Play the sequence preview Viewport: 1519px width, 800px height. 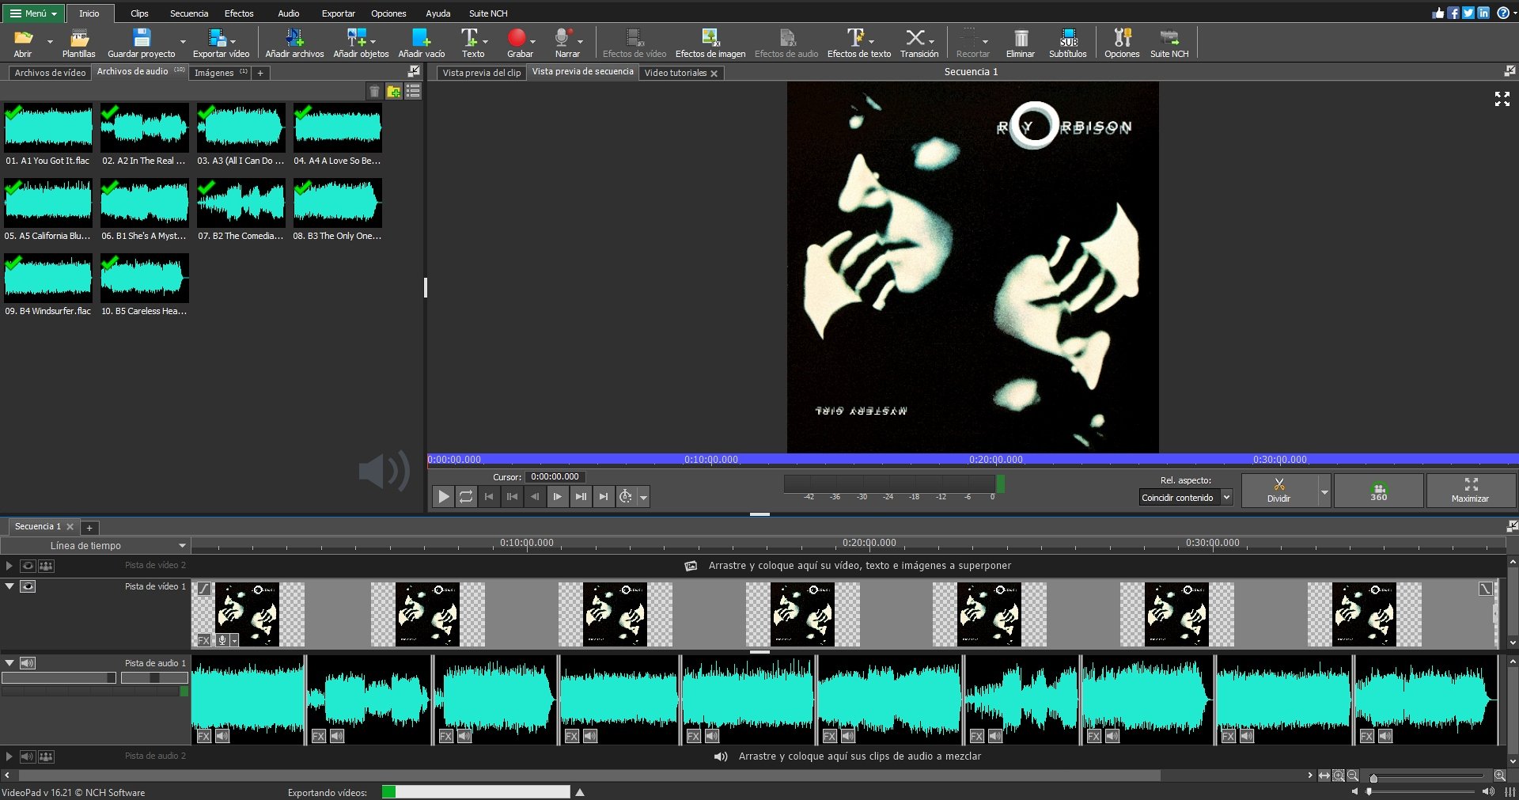pos(443,496)
